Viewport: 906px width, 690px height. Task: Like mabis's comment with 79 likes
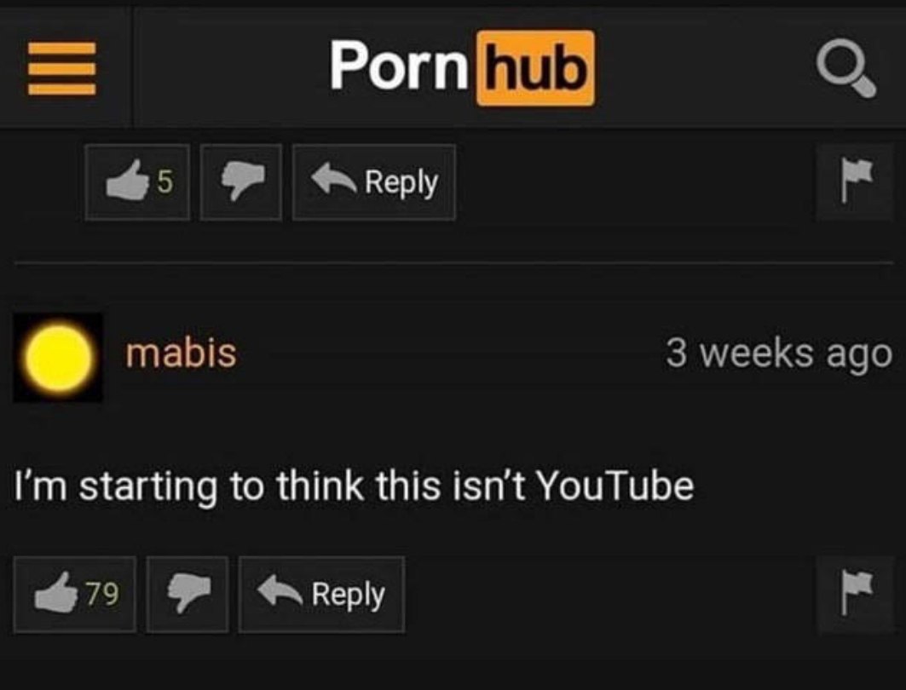pos(75,595)
